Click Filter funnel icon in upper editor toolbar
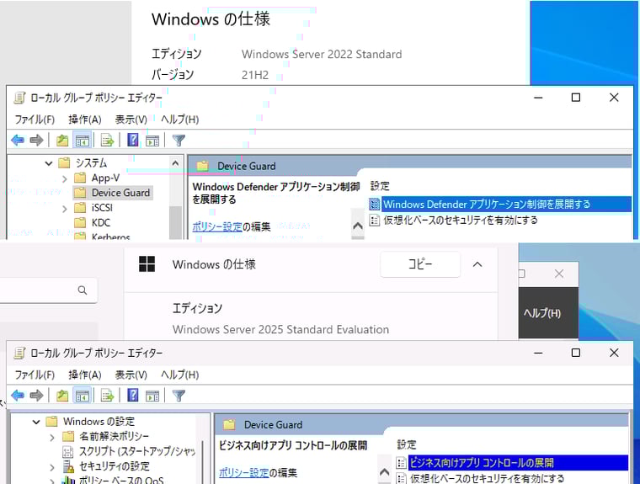Image resolution: width=640 pixels, height=484 pixels. click(x=179, y=141)
